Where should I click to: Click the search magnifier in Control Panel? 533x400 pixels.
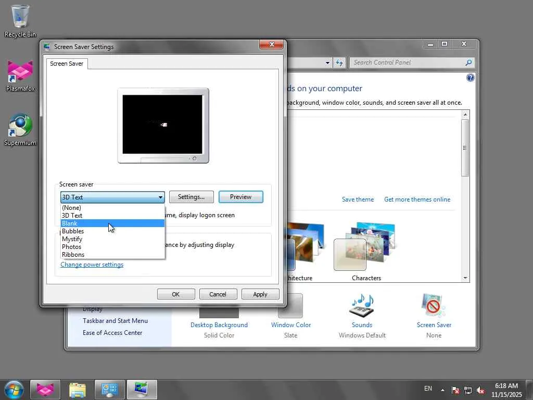point(468,63)
